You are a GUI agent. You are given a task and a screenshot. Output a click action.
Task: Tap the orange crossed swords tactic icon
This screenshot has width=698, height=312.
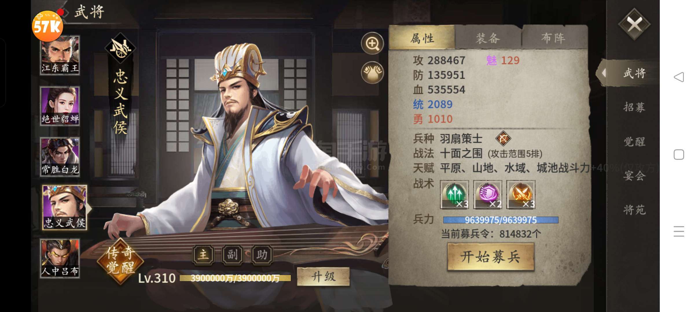pos(521,194)
